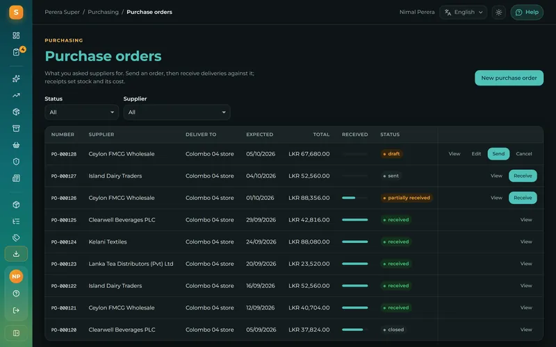Open the clipboard tasks icon with badge
556x347 pixels.
[16, 52]
